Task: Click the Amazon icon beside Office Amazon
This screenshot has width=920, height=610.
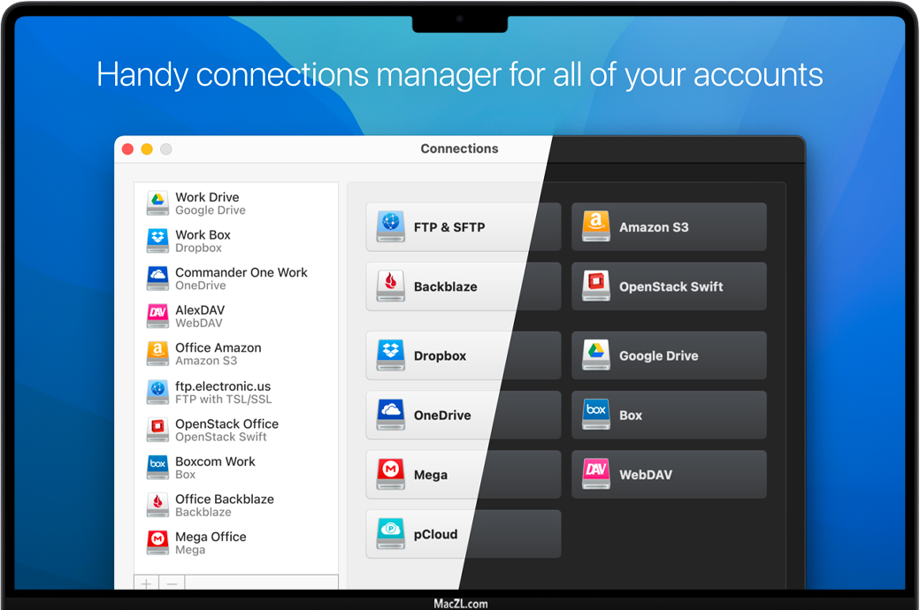Action: point(157,354)
